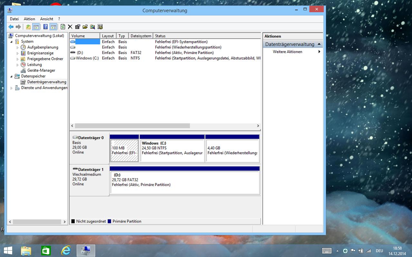Image resolution: width=412 pixels, height=257 pixels.
Task: Open the Aktion menu
Action: coord(29,19)
